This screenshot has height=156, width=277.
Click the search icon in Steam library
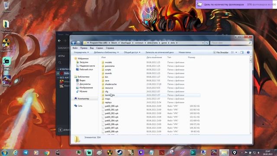[60, 62]
